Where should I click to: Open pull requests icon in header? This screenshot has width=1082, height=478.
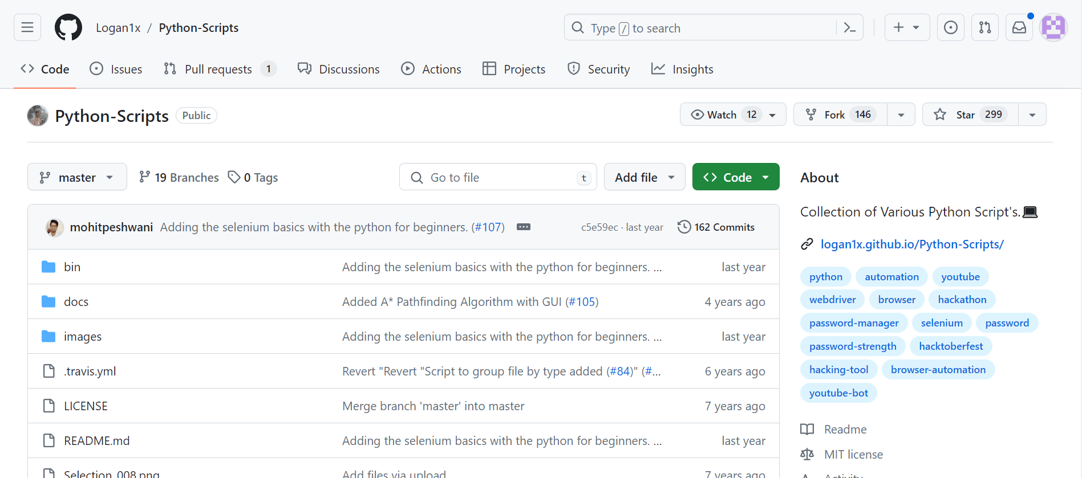[x=984, y=27]
